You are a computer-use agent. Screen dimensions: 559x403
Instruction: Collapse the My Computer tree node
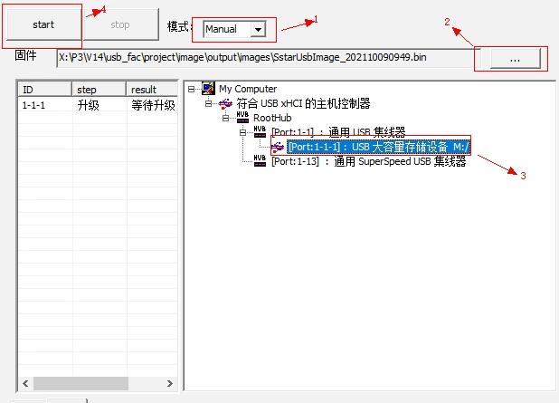(x=193, y=89)
